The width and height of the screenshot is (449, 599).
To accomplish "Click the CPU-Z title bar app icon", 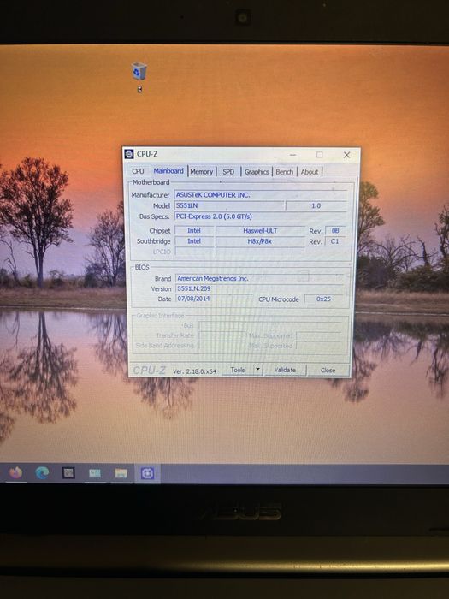I will click(129, 154).
